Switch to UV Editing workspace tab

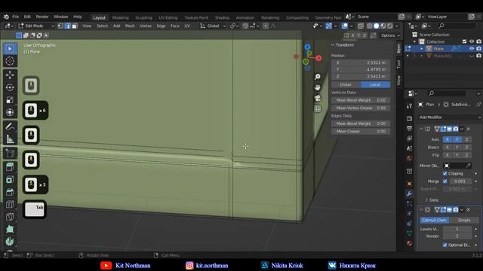[x=168, y=18]
